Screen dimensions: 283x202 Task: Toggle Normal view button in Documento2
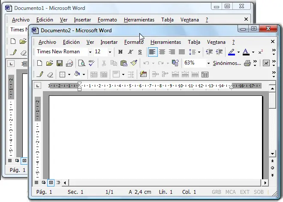tap(36, 183)
